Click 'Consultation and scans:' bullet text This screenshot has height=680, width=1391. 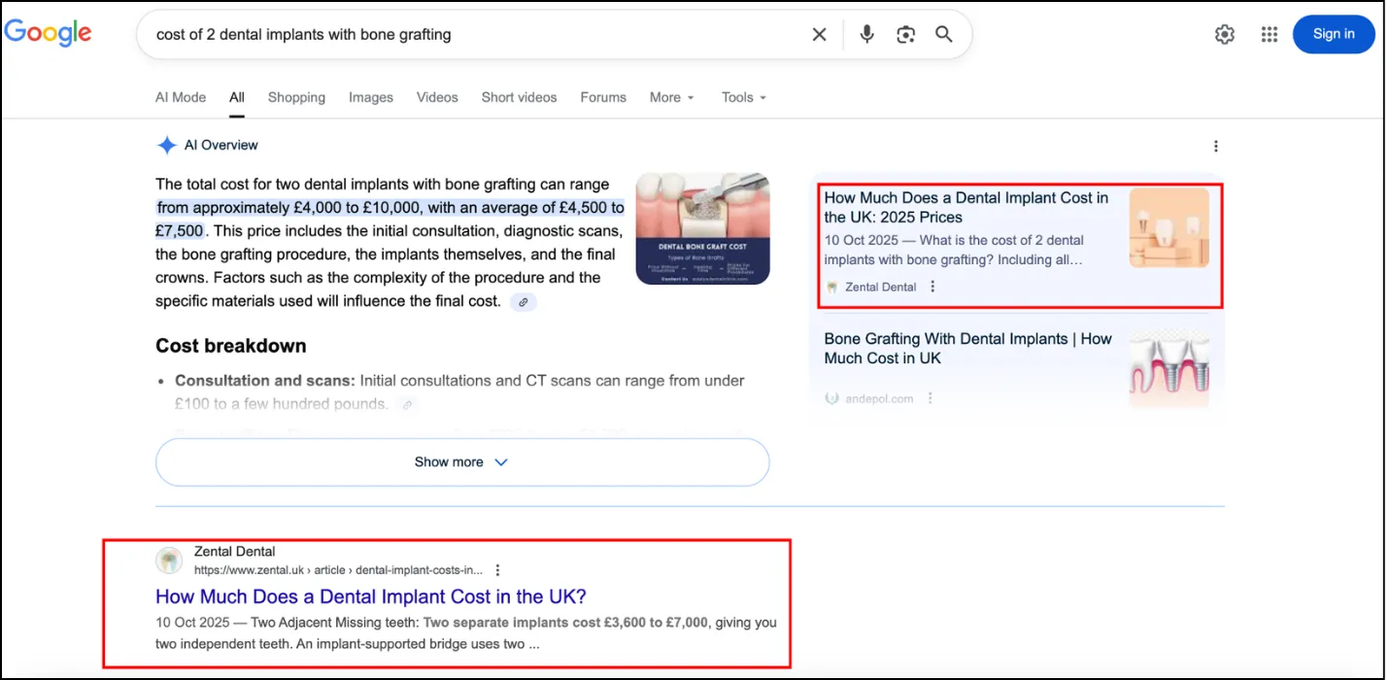click(x=265, y=381)
